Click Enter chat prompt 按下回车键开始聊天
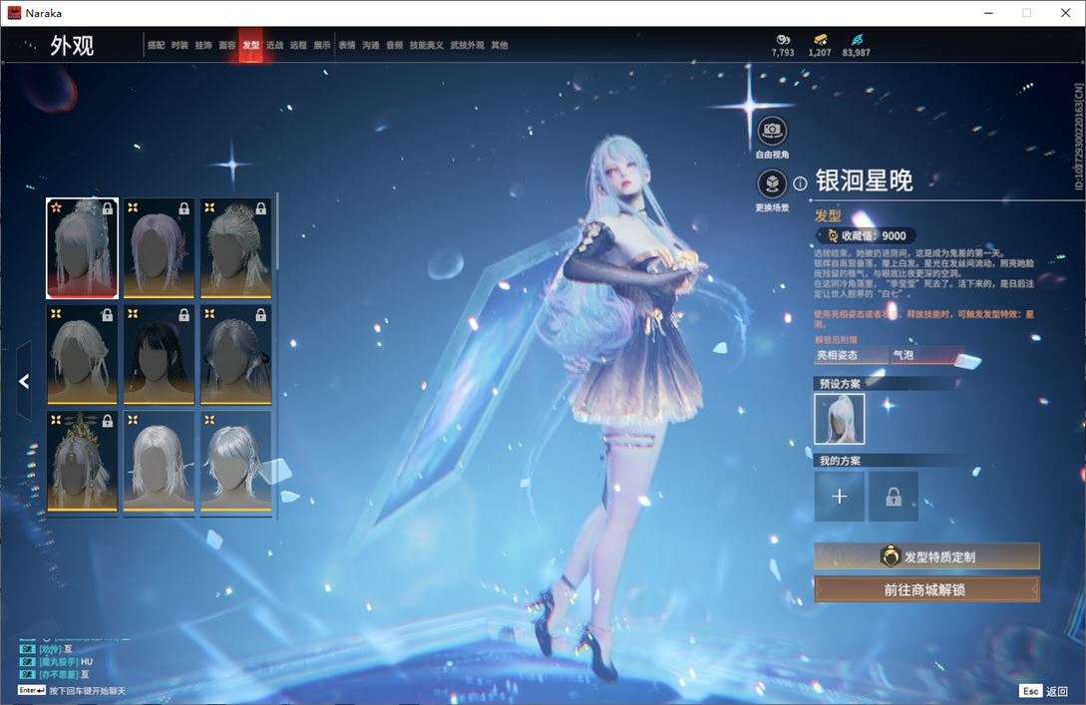 (x=72, y=690)
